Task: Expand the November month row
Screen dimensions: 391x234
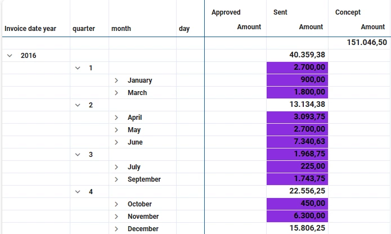Action: pos(116,217)
